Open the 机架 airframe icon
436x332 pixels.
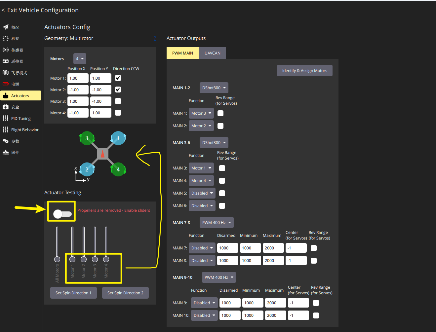point(6,39)
